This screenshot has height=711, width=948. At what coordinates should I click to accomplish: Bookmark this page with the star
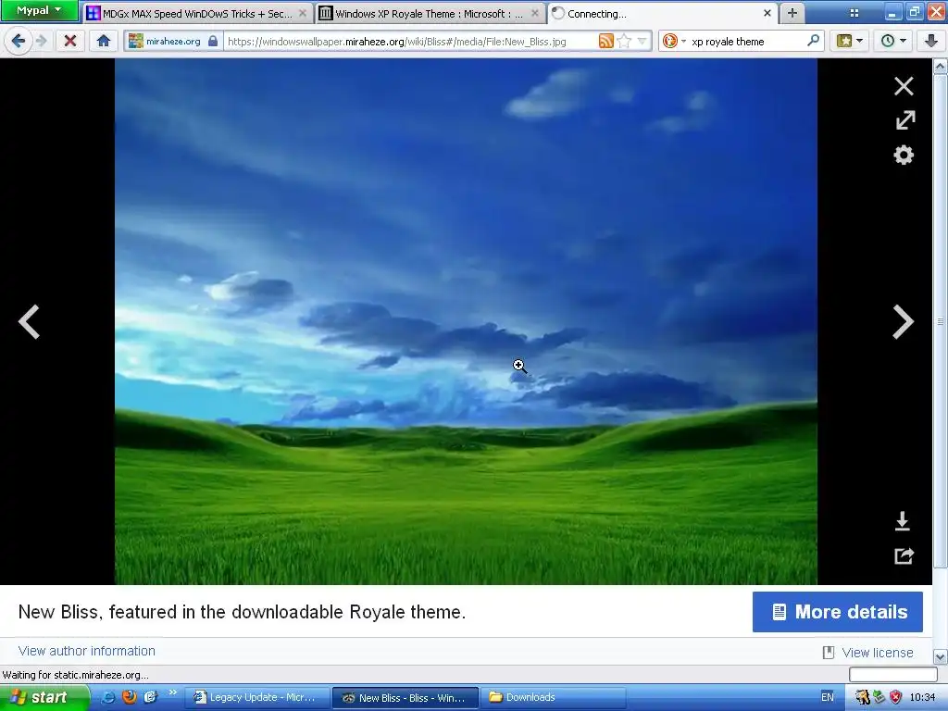click(x=624, y=41)
